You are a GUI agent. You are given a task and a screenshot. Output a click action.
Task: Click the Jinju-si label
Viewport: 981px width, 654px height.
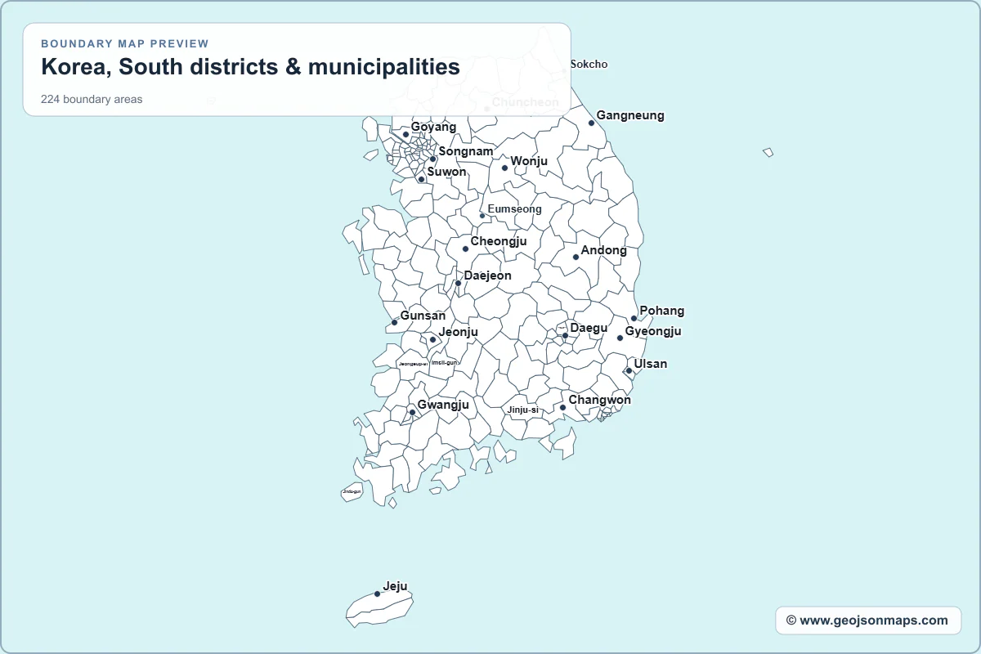tap(523, 410)
